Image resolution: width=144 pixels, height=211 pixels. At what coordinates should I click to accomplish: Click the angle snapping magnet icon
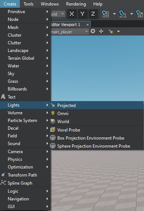pos(123,14)
